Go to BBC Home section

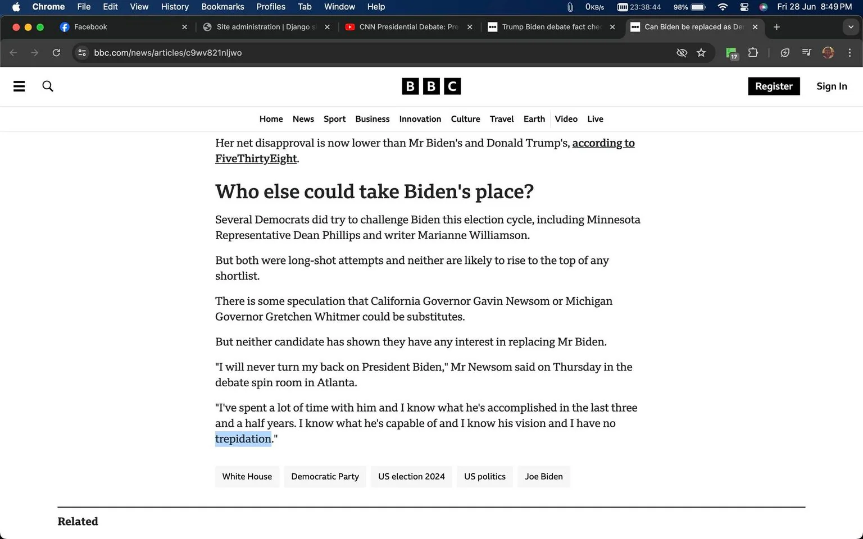[271, 119]
